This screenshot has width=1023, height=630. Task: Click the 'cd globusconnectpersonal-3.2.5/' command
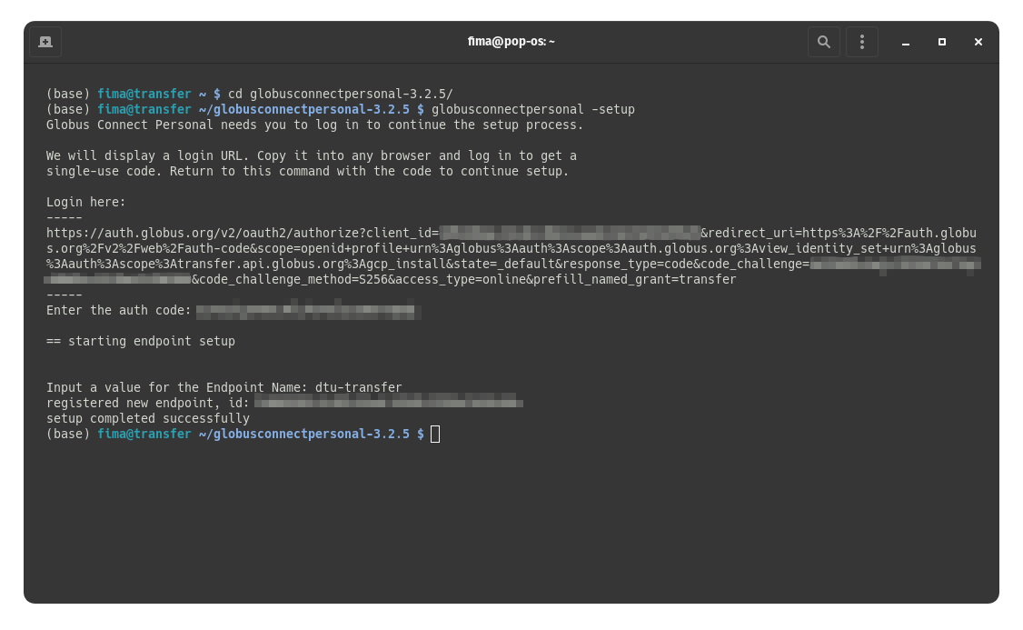click(340, 95)
